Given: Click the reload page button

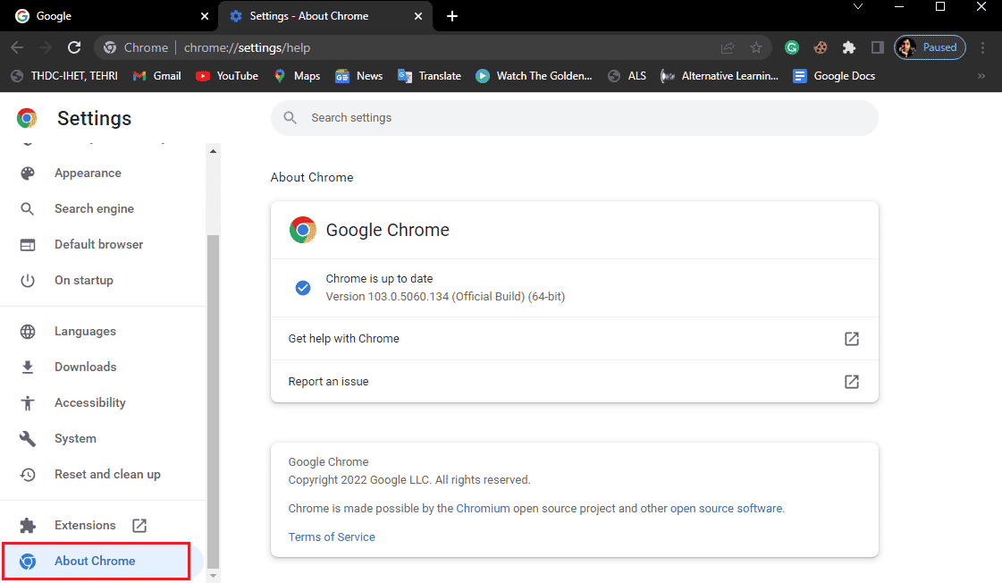Looking at the screenshot, I should pyautogui.click(x=74, y=47).
